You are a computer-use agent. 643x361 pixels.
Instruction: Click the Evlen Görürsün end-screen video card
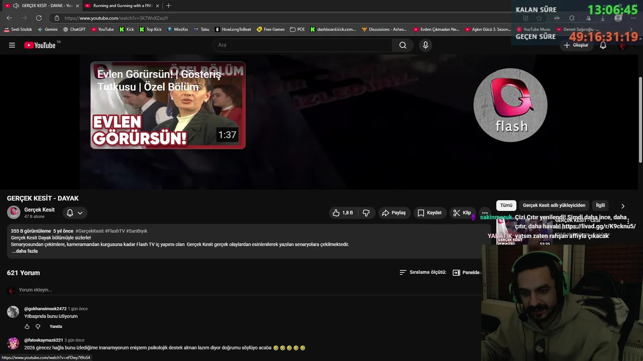[168, 105]
